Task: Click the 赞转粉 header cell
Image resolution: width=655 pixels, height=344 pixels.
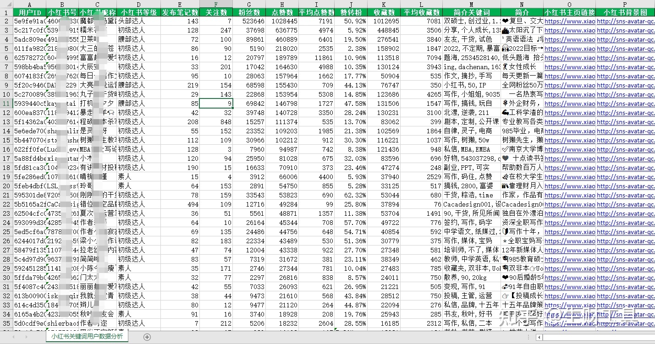Action: point(351,12)
